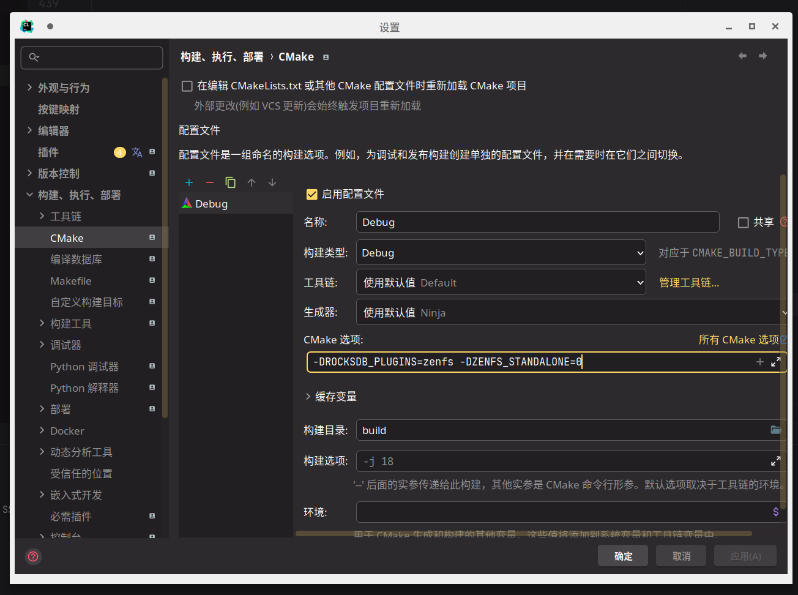Open the help question mark icon
The image size is (798, 595).
tap(33, 556)
